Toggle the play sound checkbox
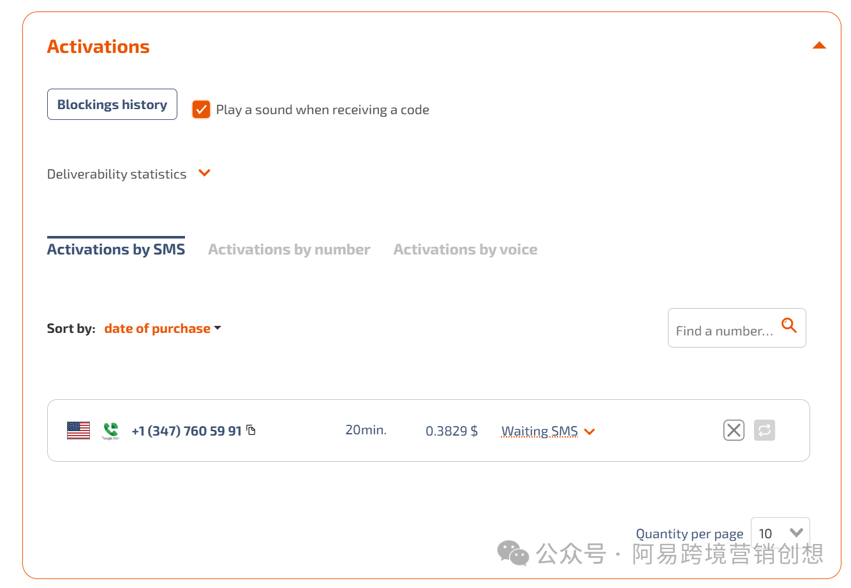Viewport: 851px width, 588px height. 202,110
